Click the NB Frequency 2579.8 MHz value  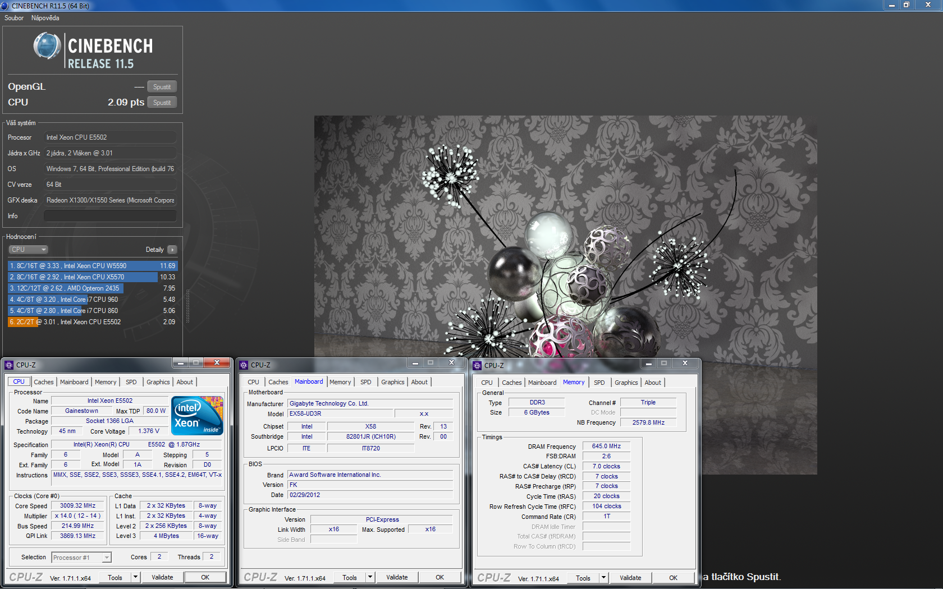click(648, 422)
